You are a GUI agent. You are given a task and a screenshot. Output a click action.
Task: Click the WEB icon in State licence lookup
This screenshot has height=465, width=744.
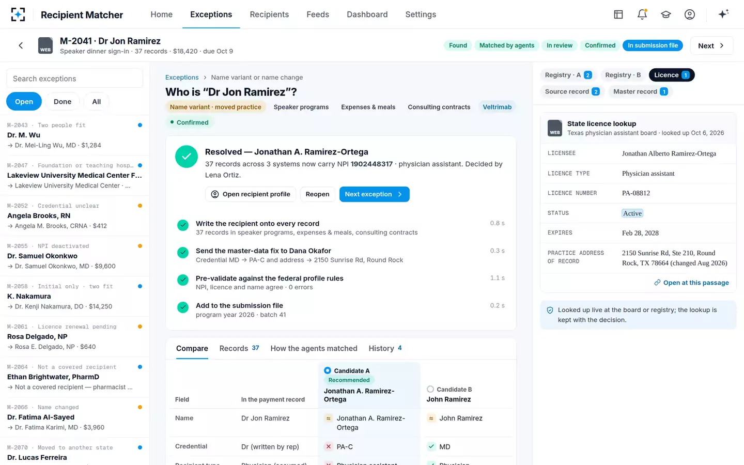[555, 128]
